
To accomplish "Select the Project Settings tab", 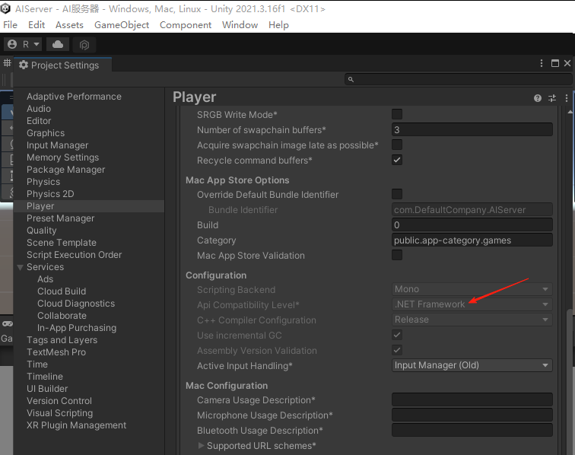I will 62,65.
